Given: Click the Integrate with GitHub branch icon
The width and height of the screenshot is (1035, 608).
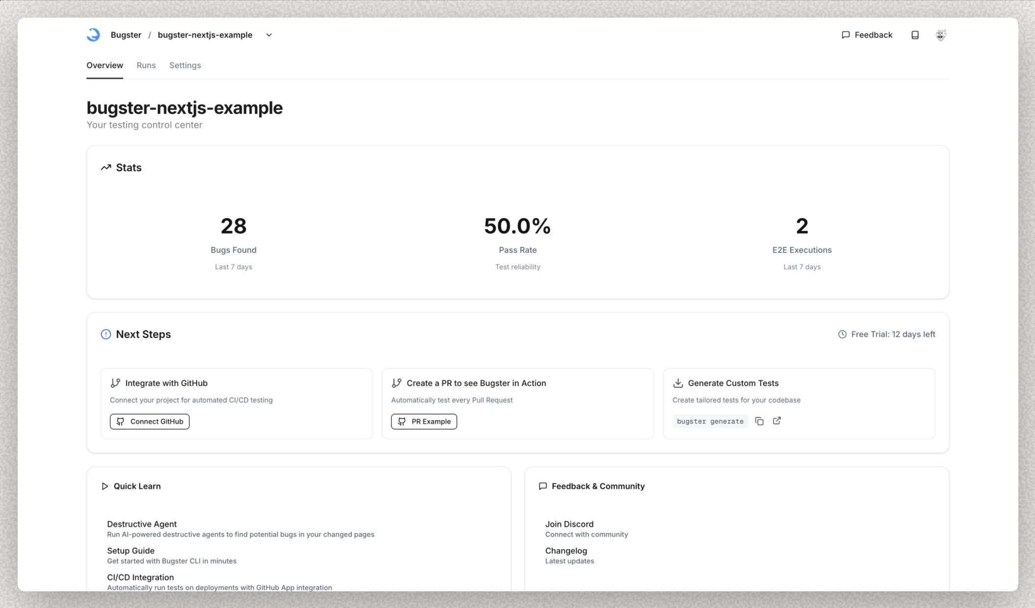Looking at the screenshot, I should point(115,383).
